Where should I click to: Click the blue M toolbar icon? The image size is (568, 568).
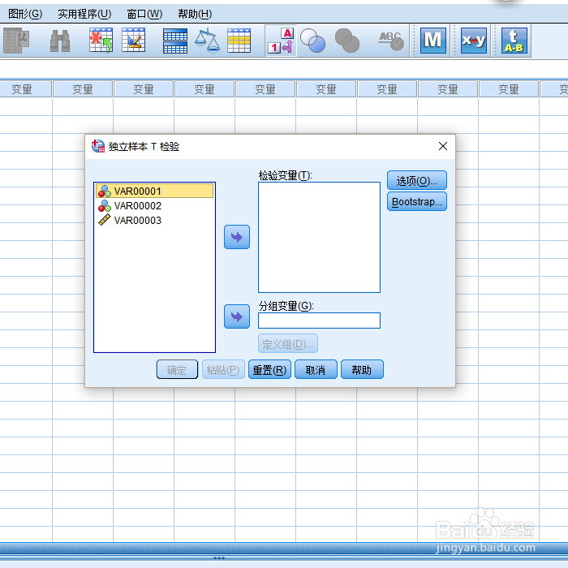click(432, 41)
